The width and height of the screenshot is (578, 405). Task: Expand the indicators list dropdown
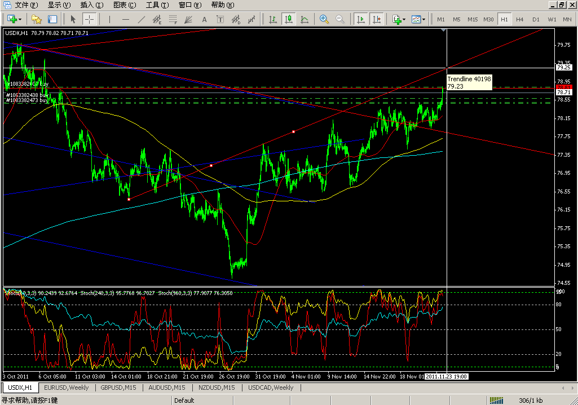[404, 19]
